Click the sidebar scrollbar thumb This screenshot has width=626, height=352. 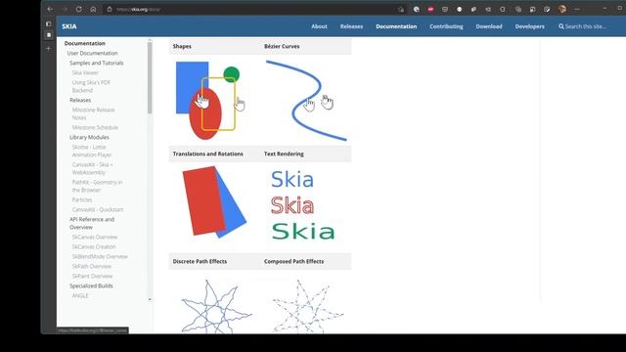(150, 78)
